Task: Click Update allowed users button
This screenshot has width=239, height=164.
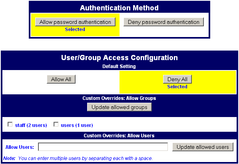Action: coord(203,147)
